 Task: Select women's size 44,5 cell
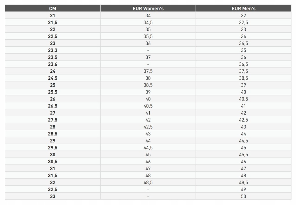click(148, 148)
